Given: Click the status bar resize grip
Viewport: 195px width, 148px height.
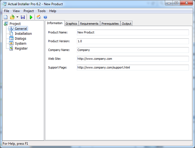Looking at the screenshot, I should [x=191, y=144].
